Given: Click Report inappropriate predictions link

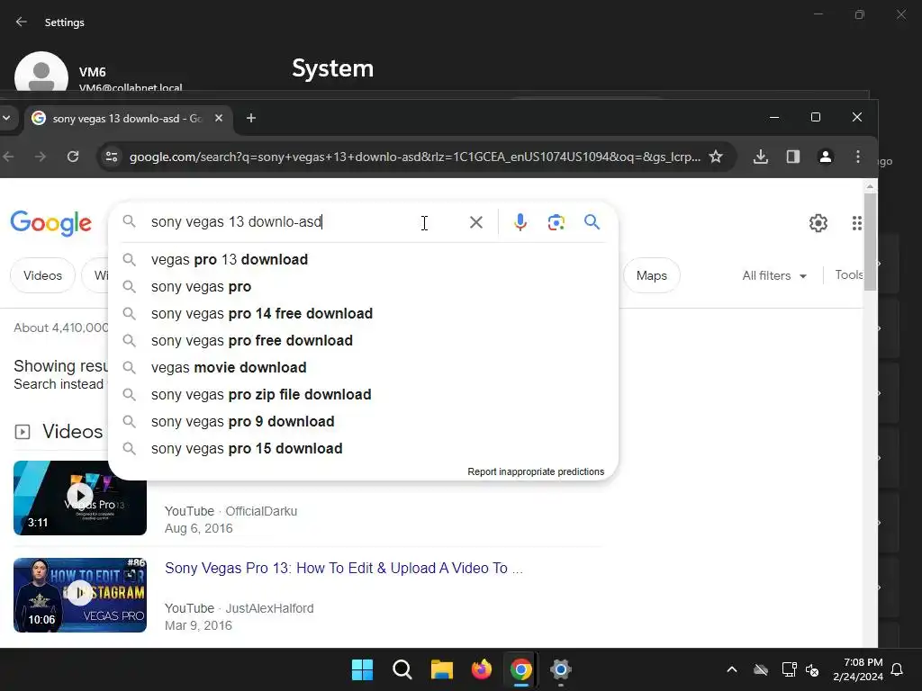Looking at the screenshot, I should coord(536,471).
